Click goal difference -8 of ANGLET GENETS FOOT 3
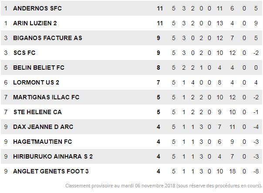Image resolution: width=263 pixels, height=193 pixels. click(256, 171)
